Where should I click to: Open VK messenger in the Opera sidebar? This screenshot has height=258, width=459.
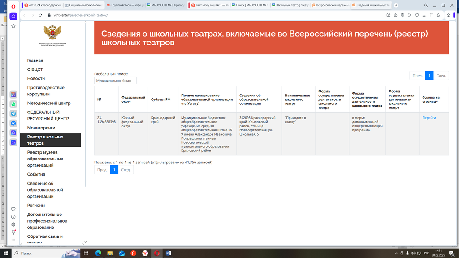click(13, 123)
